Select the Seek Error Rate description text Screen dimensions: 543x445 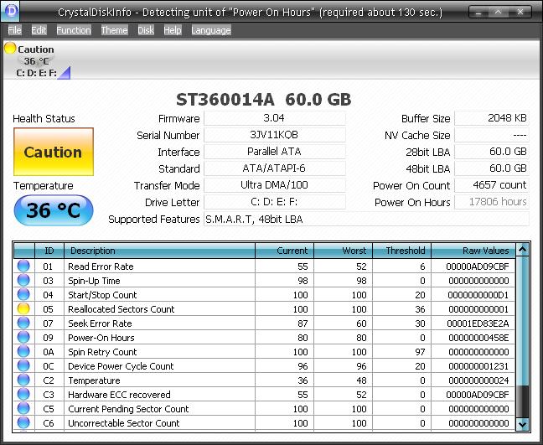coord(100,323)
